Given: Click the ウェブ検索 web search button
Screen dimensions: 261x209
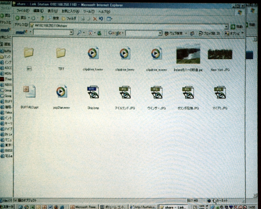Looking at the screenshot, I should coord(174,33).
